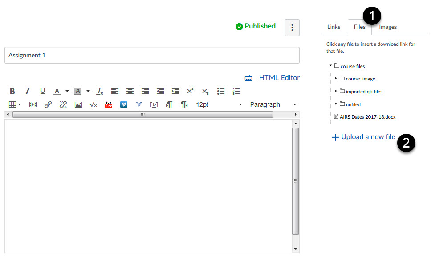Toggle the bulleted list
Viewport: 431px width, 256px height.
point(221,91)
